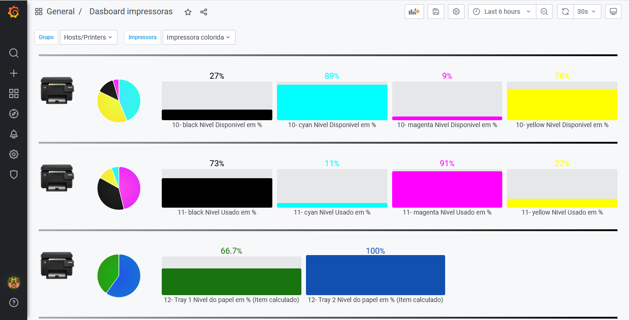Toggle the cycle view mode monitor icon
Screen dimensions: 629x320
(x=613, y=12)
